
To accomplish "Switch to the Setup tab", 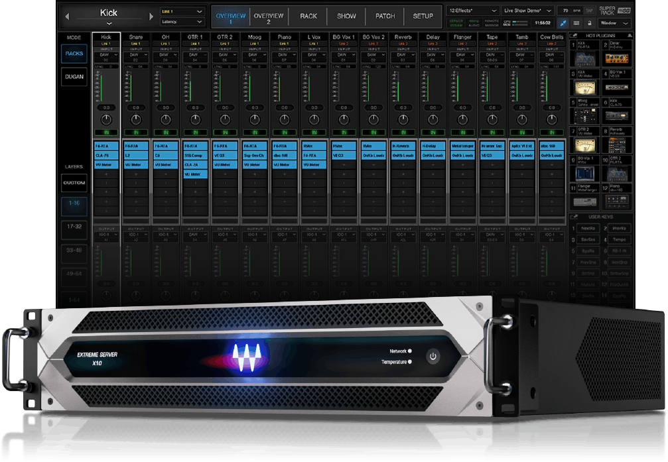I will point(423,16).
